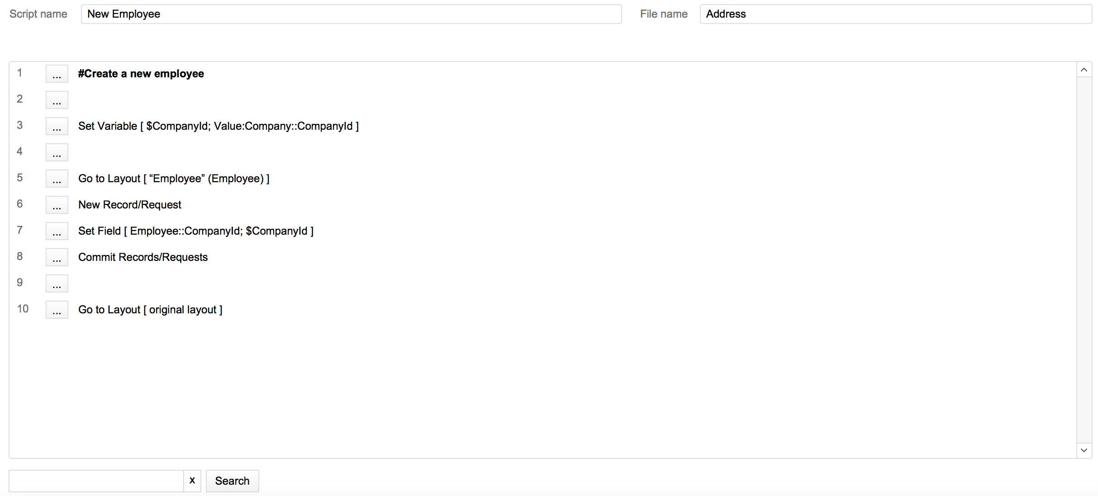This screenshot has width=1098, height=496.
Task: Select the Commit Records/Requests script step
Action: [x=143, y=257]
